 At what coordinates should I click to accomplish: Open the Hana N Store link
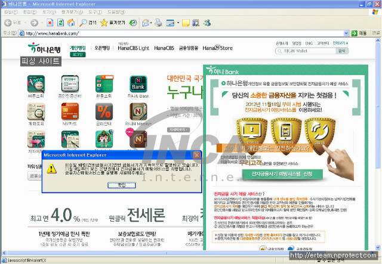click(x=217, y=48)
